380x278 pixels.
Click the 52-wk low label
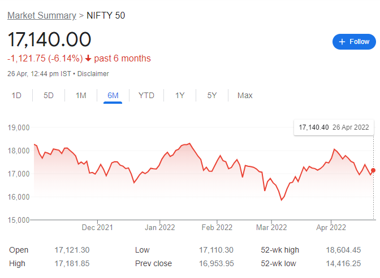(278, 263)
